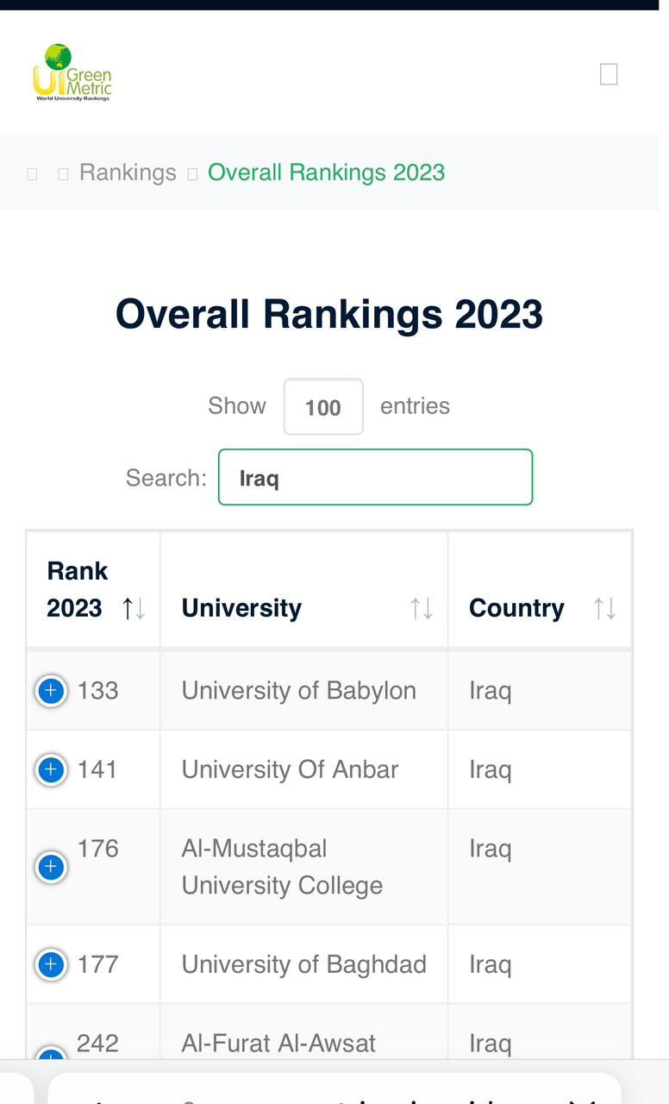669x1104 pixels.
Task: Expand details for University of Baghdad row
Action: click(51, 964)
